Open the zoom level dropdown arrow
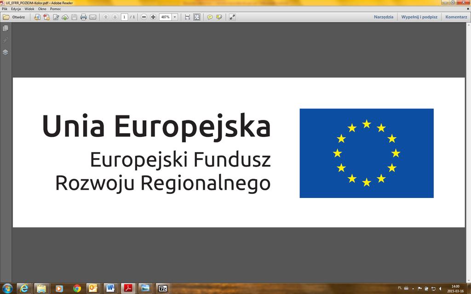Screen dimensions: 471x294 (175, 17)
